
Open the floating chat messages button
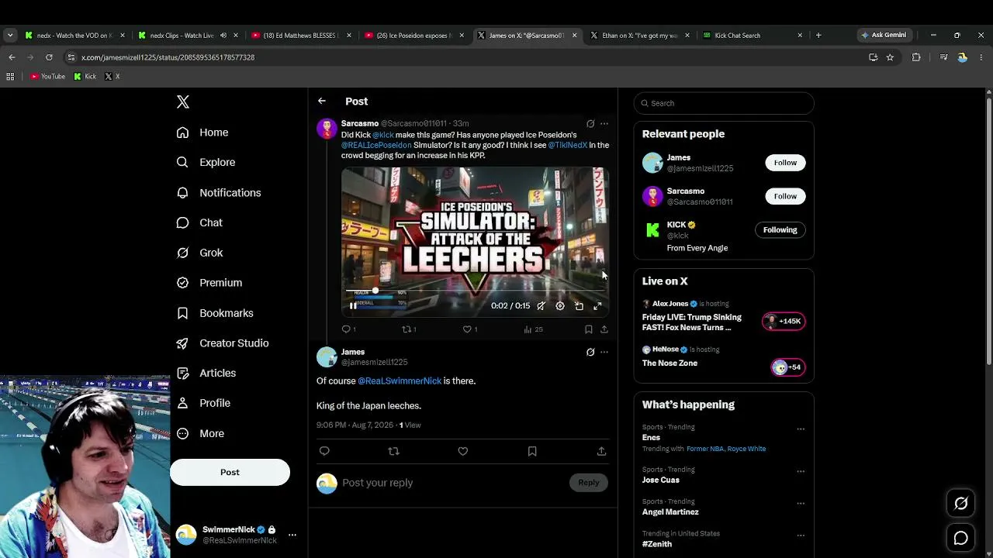(960, 538)
